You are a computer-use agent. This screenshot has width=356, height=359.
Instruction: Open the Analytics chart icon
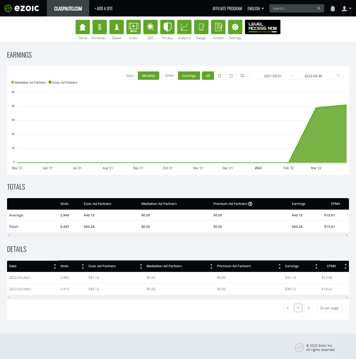click(184, 27)
